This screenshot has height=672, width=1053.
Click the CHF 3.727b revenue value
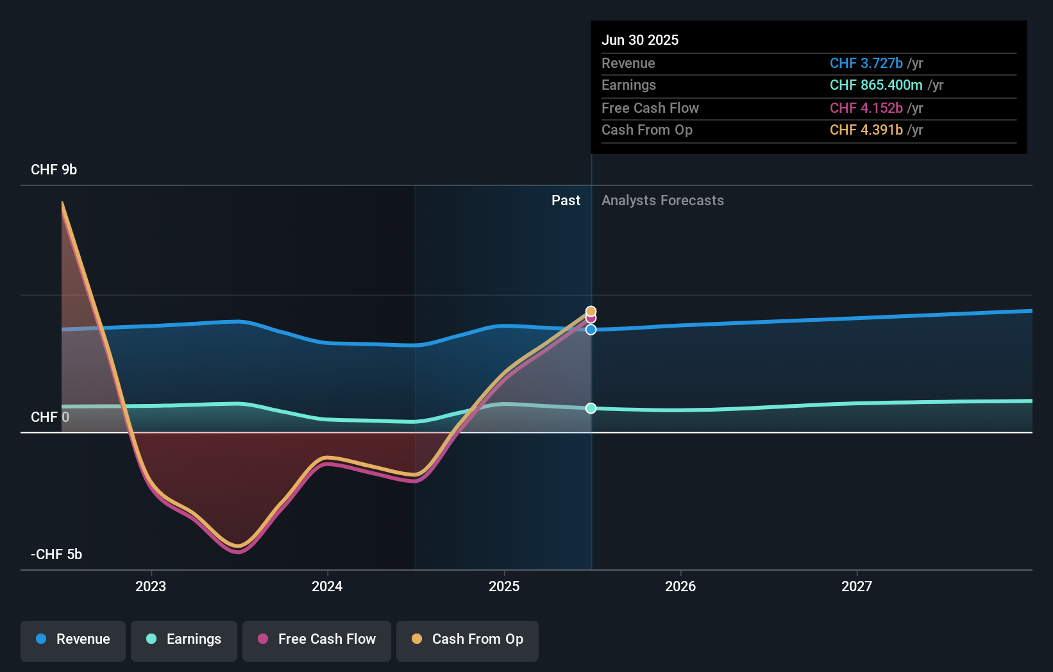coord(866,63)
